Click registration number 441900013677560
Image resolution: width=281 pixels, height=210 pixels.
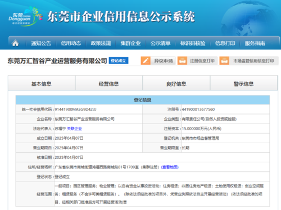198,109
